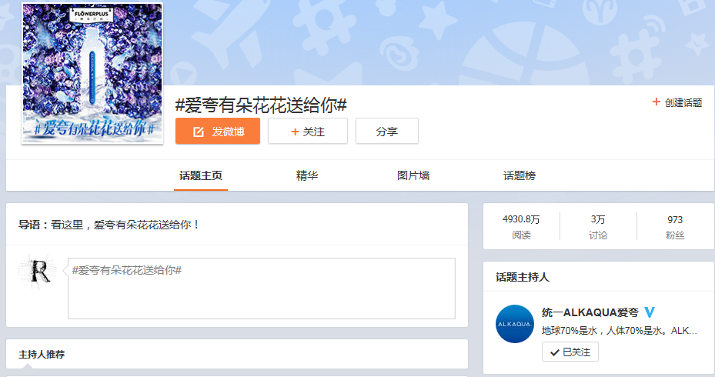The image size is (715, 377).
Task: Click the 话题主持人 header
Action: [522, 277]
